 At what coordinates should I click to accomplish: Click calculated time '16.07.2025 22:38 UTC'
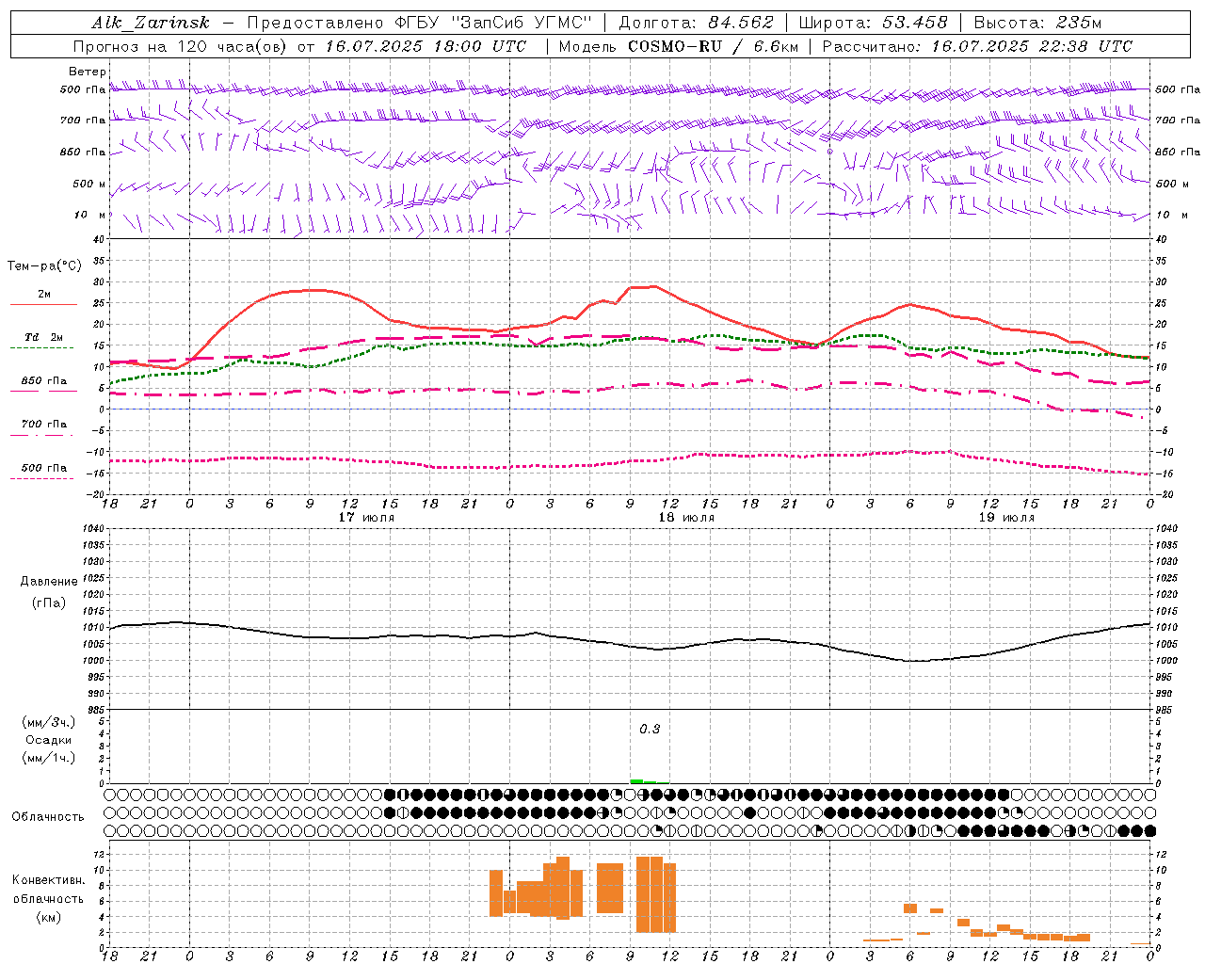(x=1032, y=46)
